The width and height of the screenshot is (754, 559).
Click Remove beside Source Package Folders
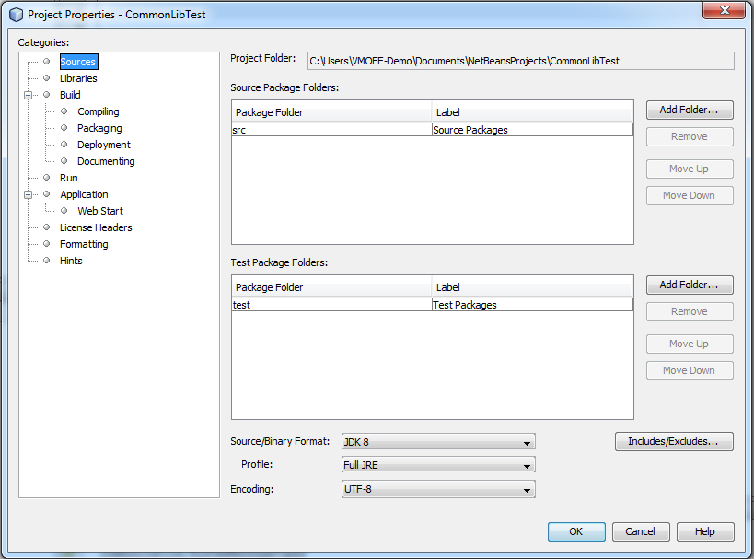point(690,136)
